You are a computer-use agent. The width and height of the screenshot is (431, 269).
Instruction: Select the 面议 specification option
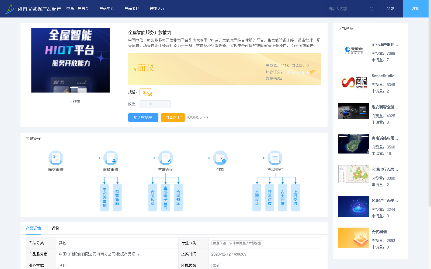(146, 92)
